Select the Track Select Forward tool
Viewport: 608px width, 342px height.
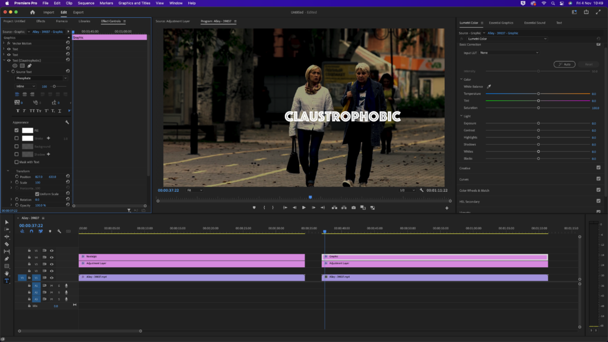7,229
